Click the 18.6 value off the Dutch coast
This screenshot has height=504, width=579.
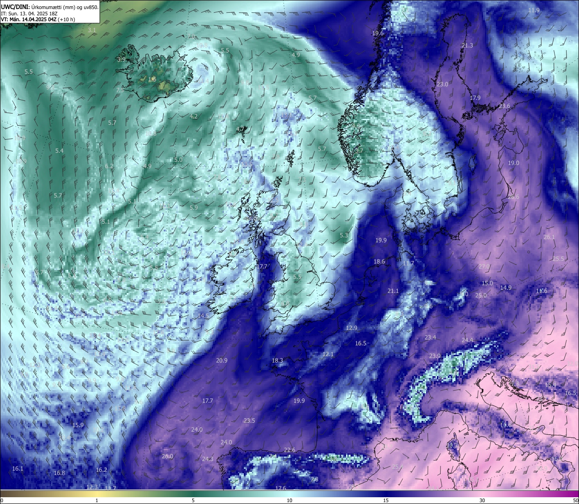pos(379,262)
